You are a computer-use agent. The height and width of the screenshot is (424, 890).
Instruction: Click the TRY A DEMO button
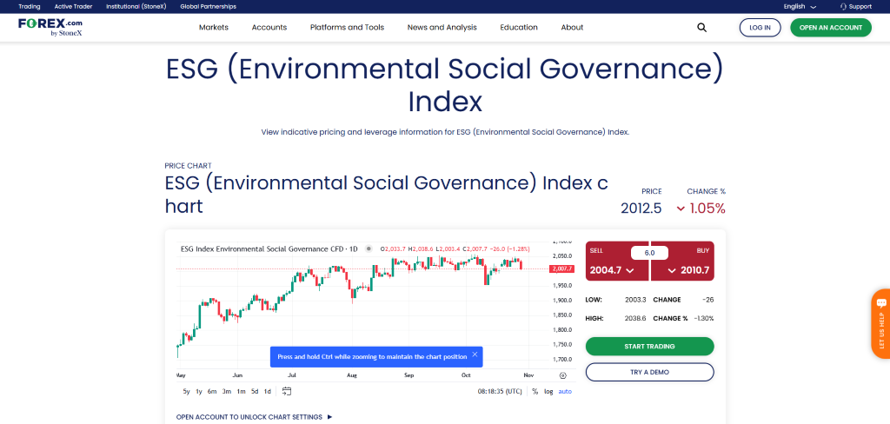pos(649,372)
